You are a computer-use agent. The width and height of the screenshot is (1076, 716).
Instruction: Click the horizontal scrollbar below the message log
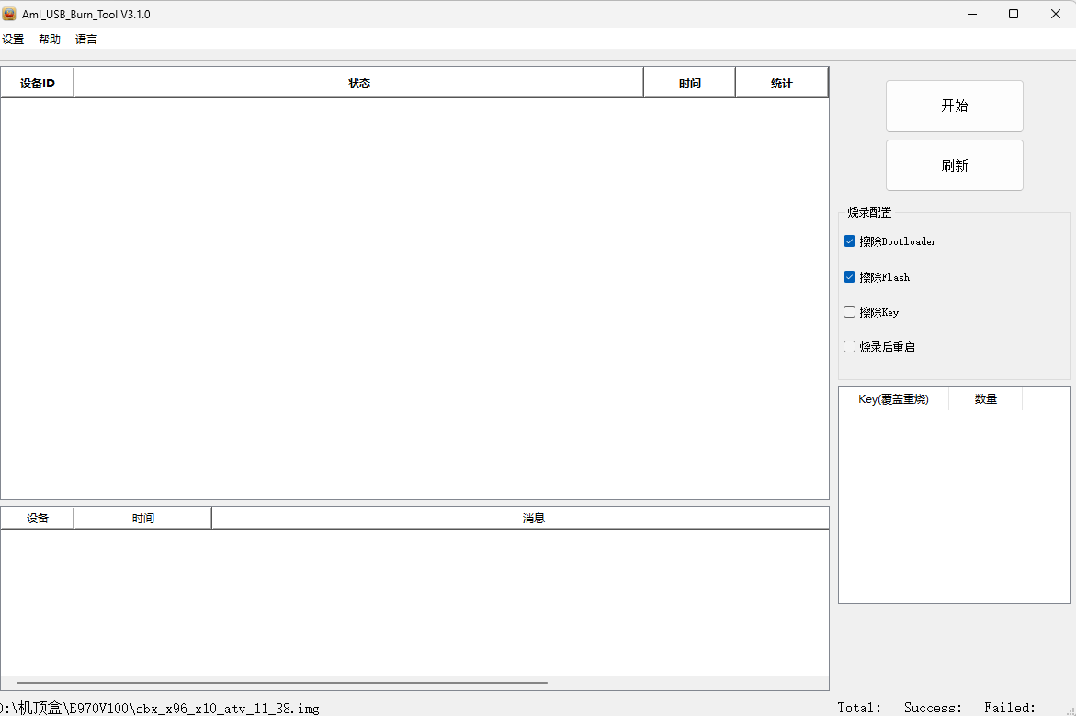[x=276, y=681]
